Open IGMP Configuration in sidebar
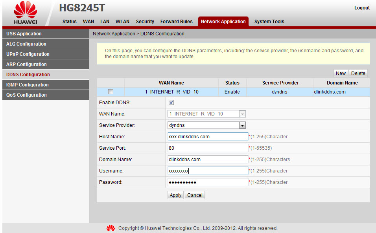The image size is (376, 233). tap(46, 85)
